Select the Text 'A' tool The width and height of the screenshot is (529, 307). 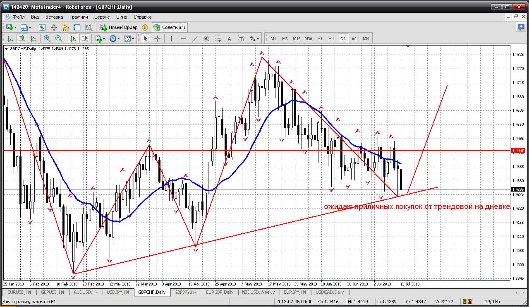230,38
